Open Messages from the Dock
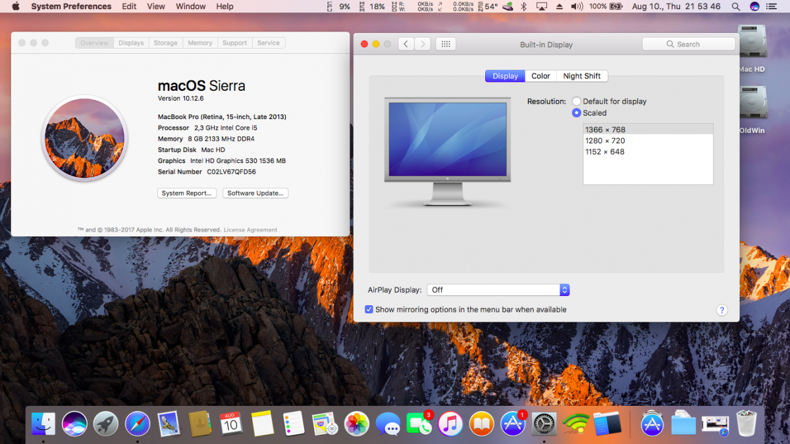 pyautogui.click(x=388, y=424)
